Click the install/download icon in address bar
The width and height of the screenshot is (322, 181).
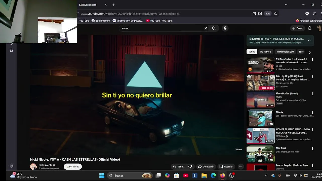pyautogui.click(x=260, y=14)
